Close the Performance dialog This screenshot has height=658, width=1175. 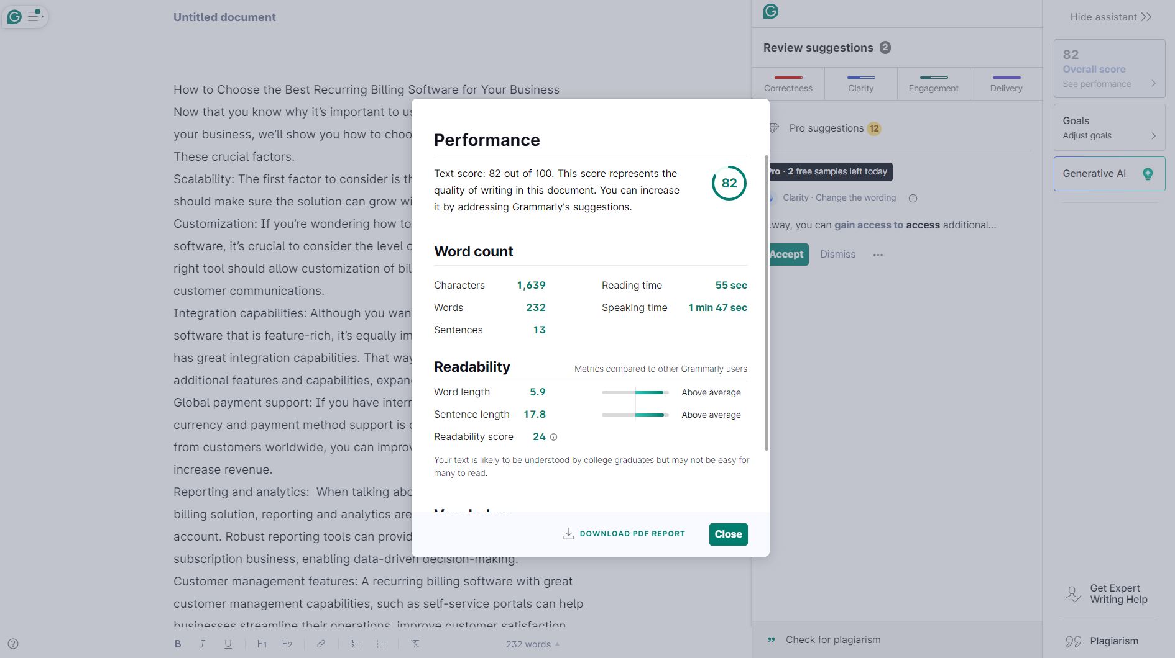[x=728, y=534]
